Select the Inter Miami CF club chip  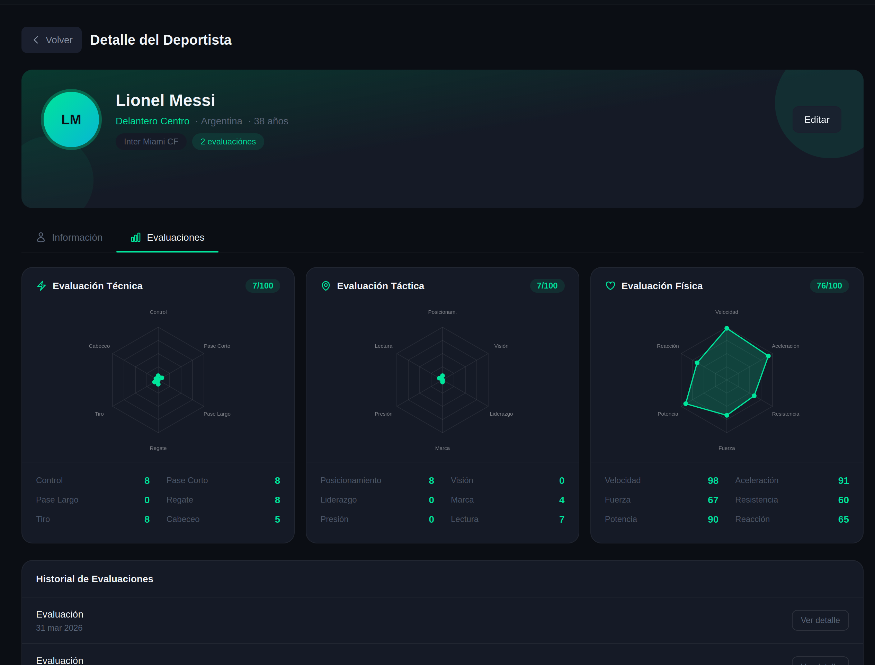pos(151,141)
